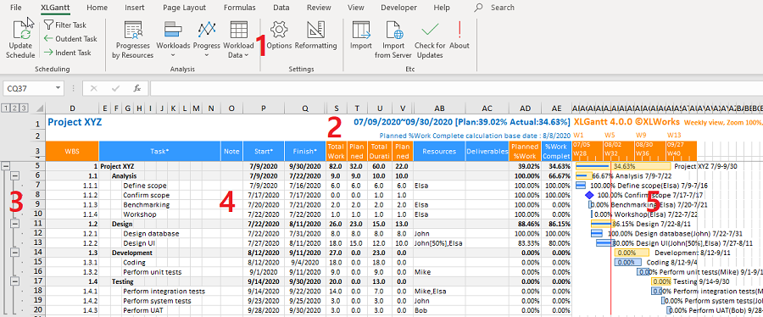Click the Update Schedule icon
The width and height of the screenshot is (763, 317).
tap(21, 31)
